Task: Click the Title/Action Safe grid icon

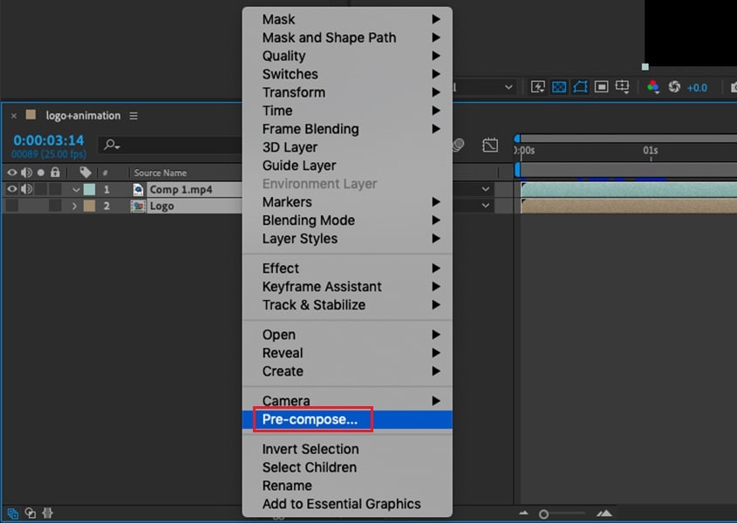Action: 622,87
